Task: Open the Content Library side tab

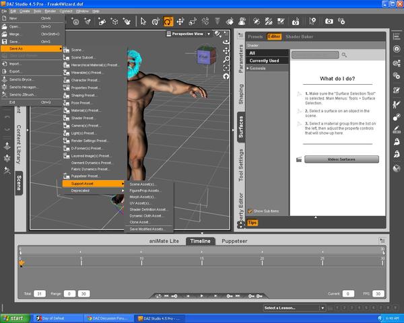Action: click(19, 145)
